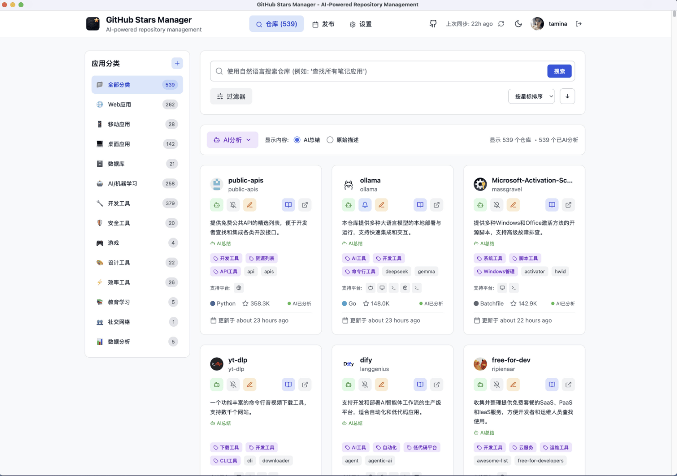Viewport: 677px width, 476px height.
Task: Toggle release notifications for public-apis
Action: [233, 205]
